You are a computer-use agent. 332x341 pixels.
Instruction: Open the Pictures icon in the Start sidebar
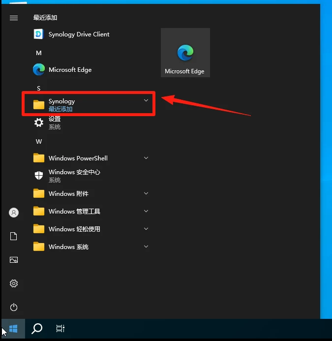(14, 260)
